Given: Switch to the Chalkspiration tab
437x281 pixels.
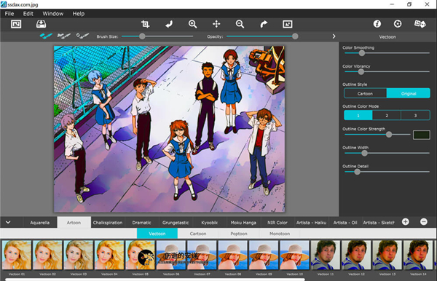Looking at the screenshot, I should coord(108,223).
